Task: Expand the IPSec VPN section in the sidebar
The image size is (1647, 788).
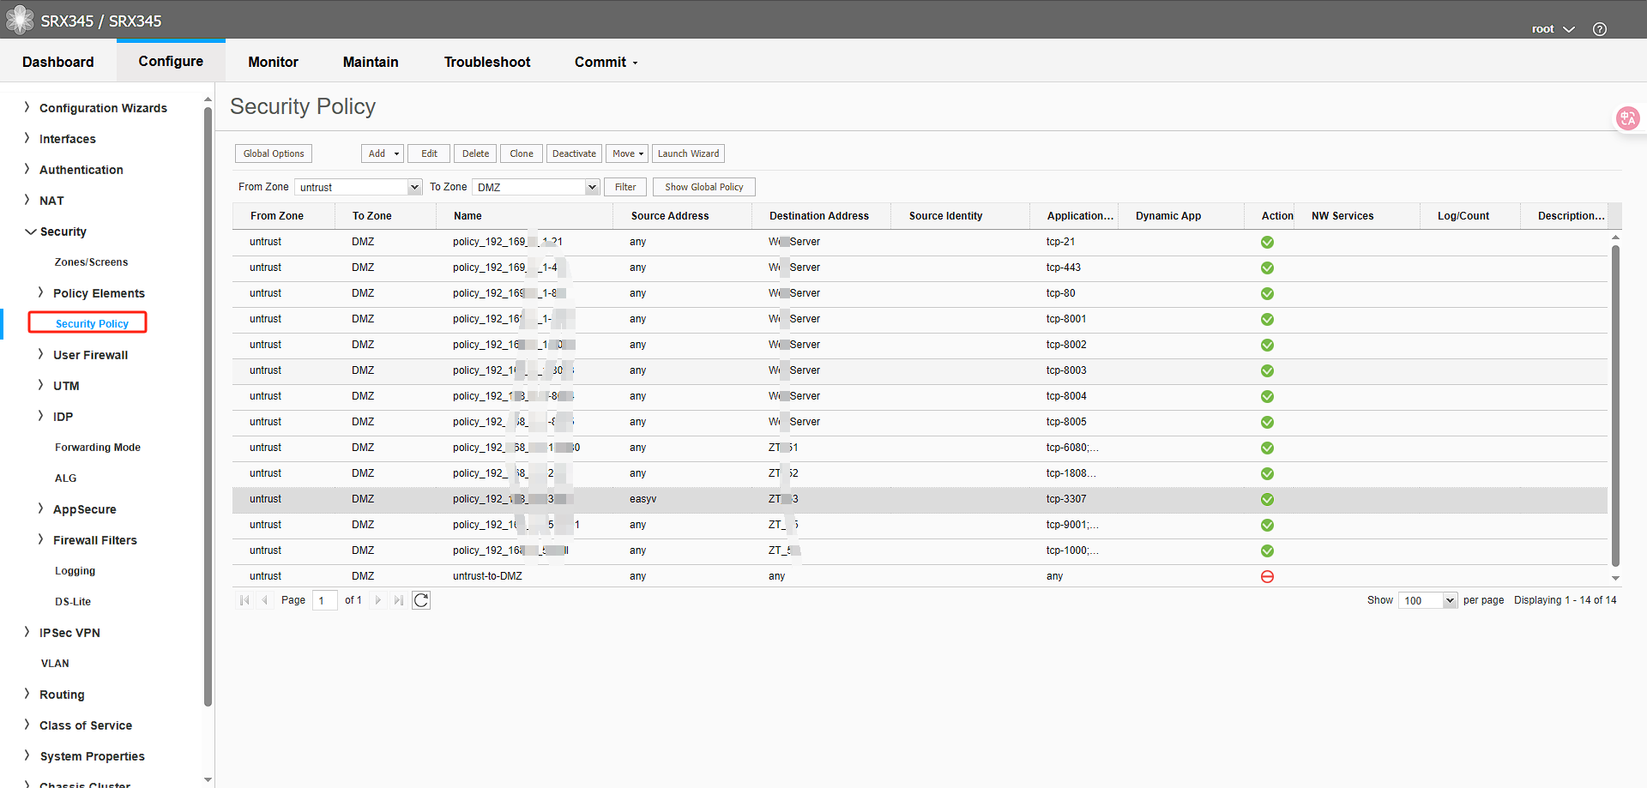Action: click(70, 633)
